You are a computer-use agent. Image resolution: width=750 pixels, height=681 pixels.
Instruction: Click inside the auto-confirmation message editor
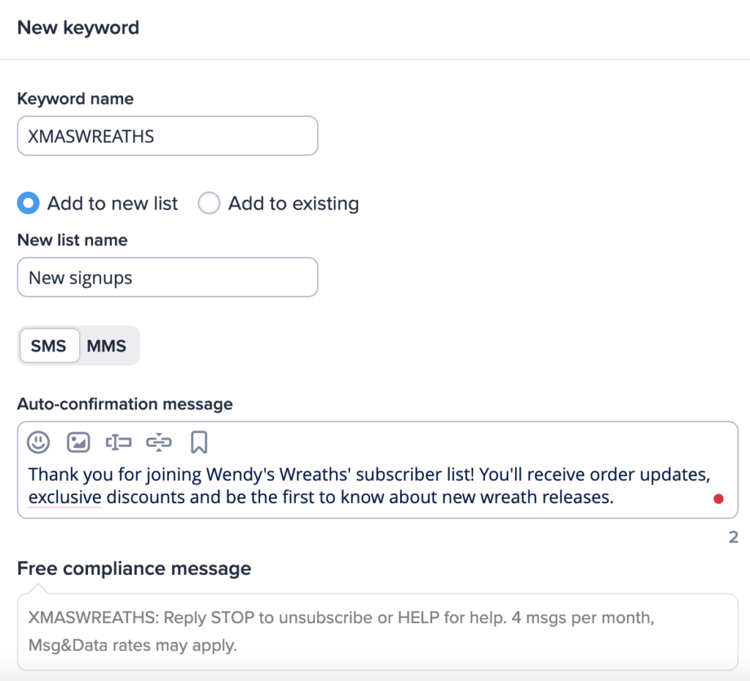[x=366, y=485]
